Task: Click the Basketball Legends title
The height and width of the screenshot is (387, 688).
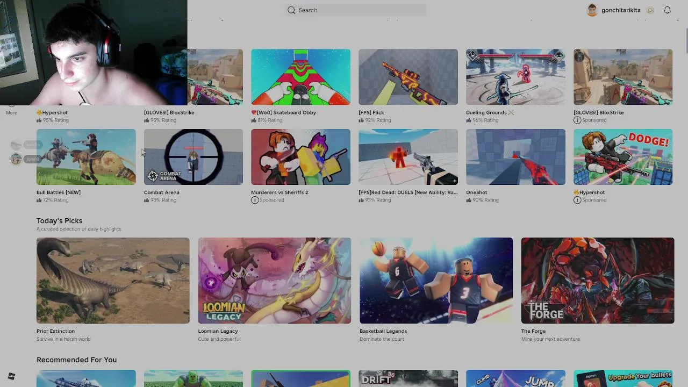Action: pyautogui.click(x=383, y=331)
